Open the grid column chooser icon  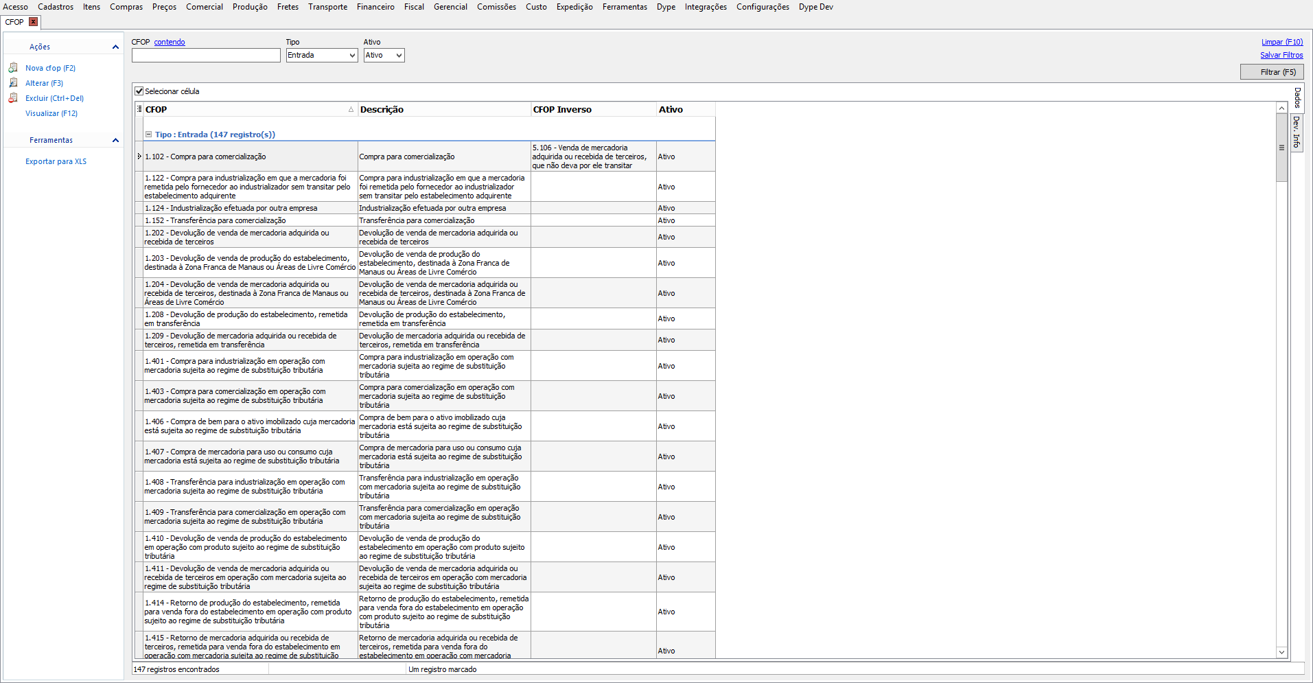coord(139,109)
